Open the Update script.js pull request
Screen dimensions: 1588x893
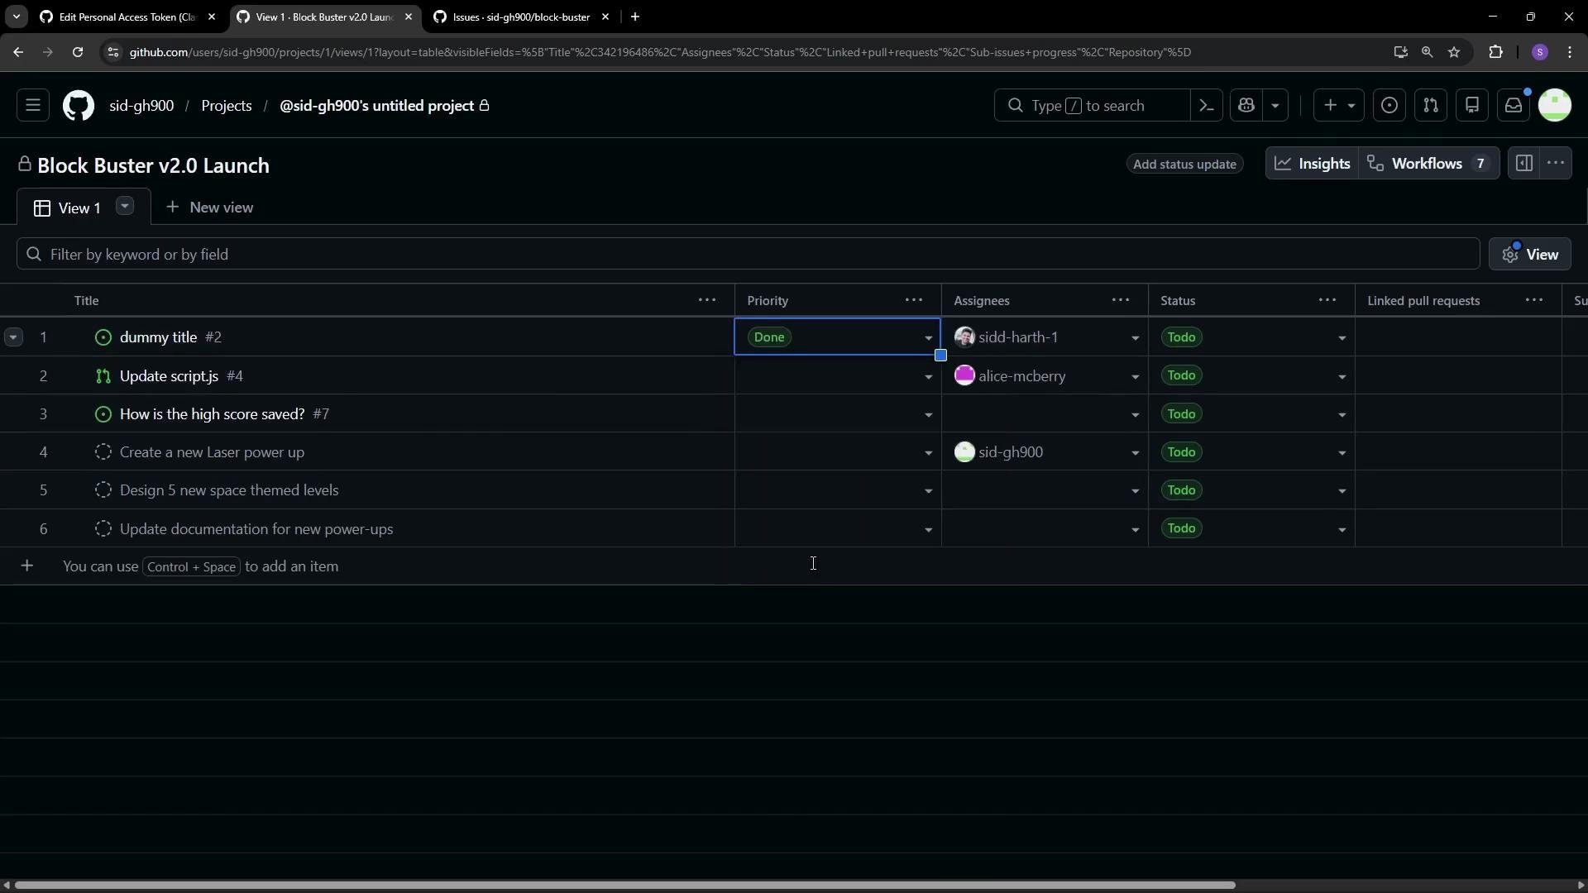pyautogui.click(x=169, y=376)
